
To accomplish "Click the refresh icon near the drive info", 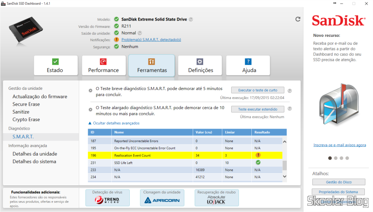I will tap(298, 19).
